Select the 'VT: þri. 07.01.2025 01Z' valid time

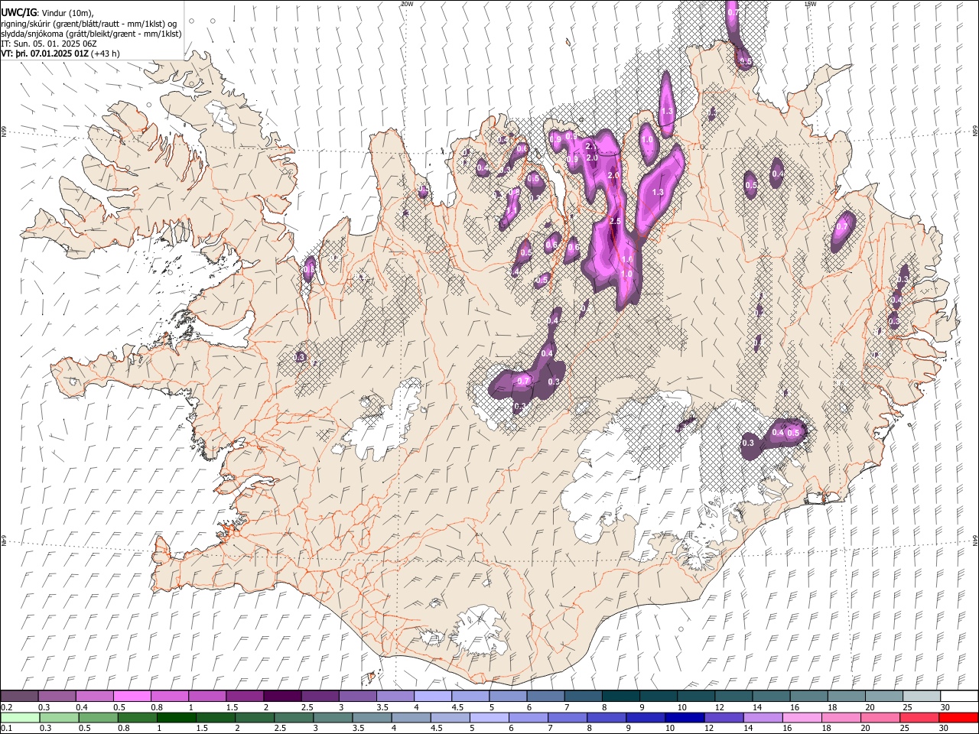point(44,54)
